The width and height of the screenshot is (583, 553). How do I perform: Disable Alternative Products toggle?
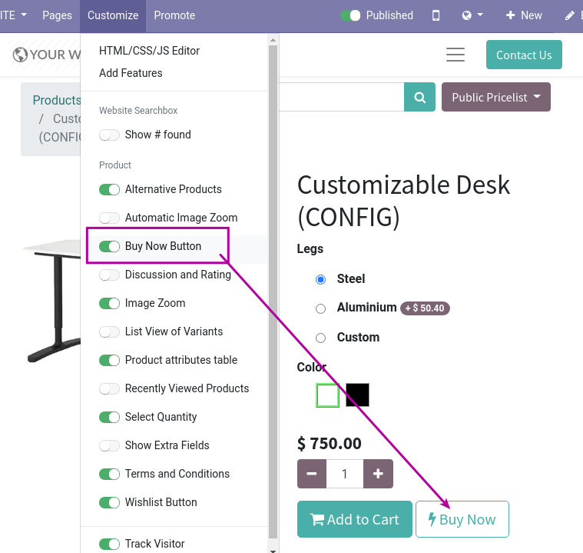109,189
